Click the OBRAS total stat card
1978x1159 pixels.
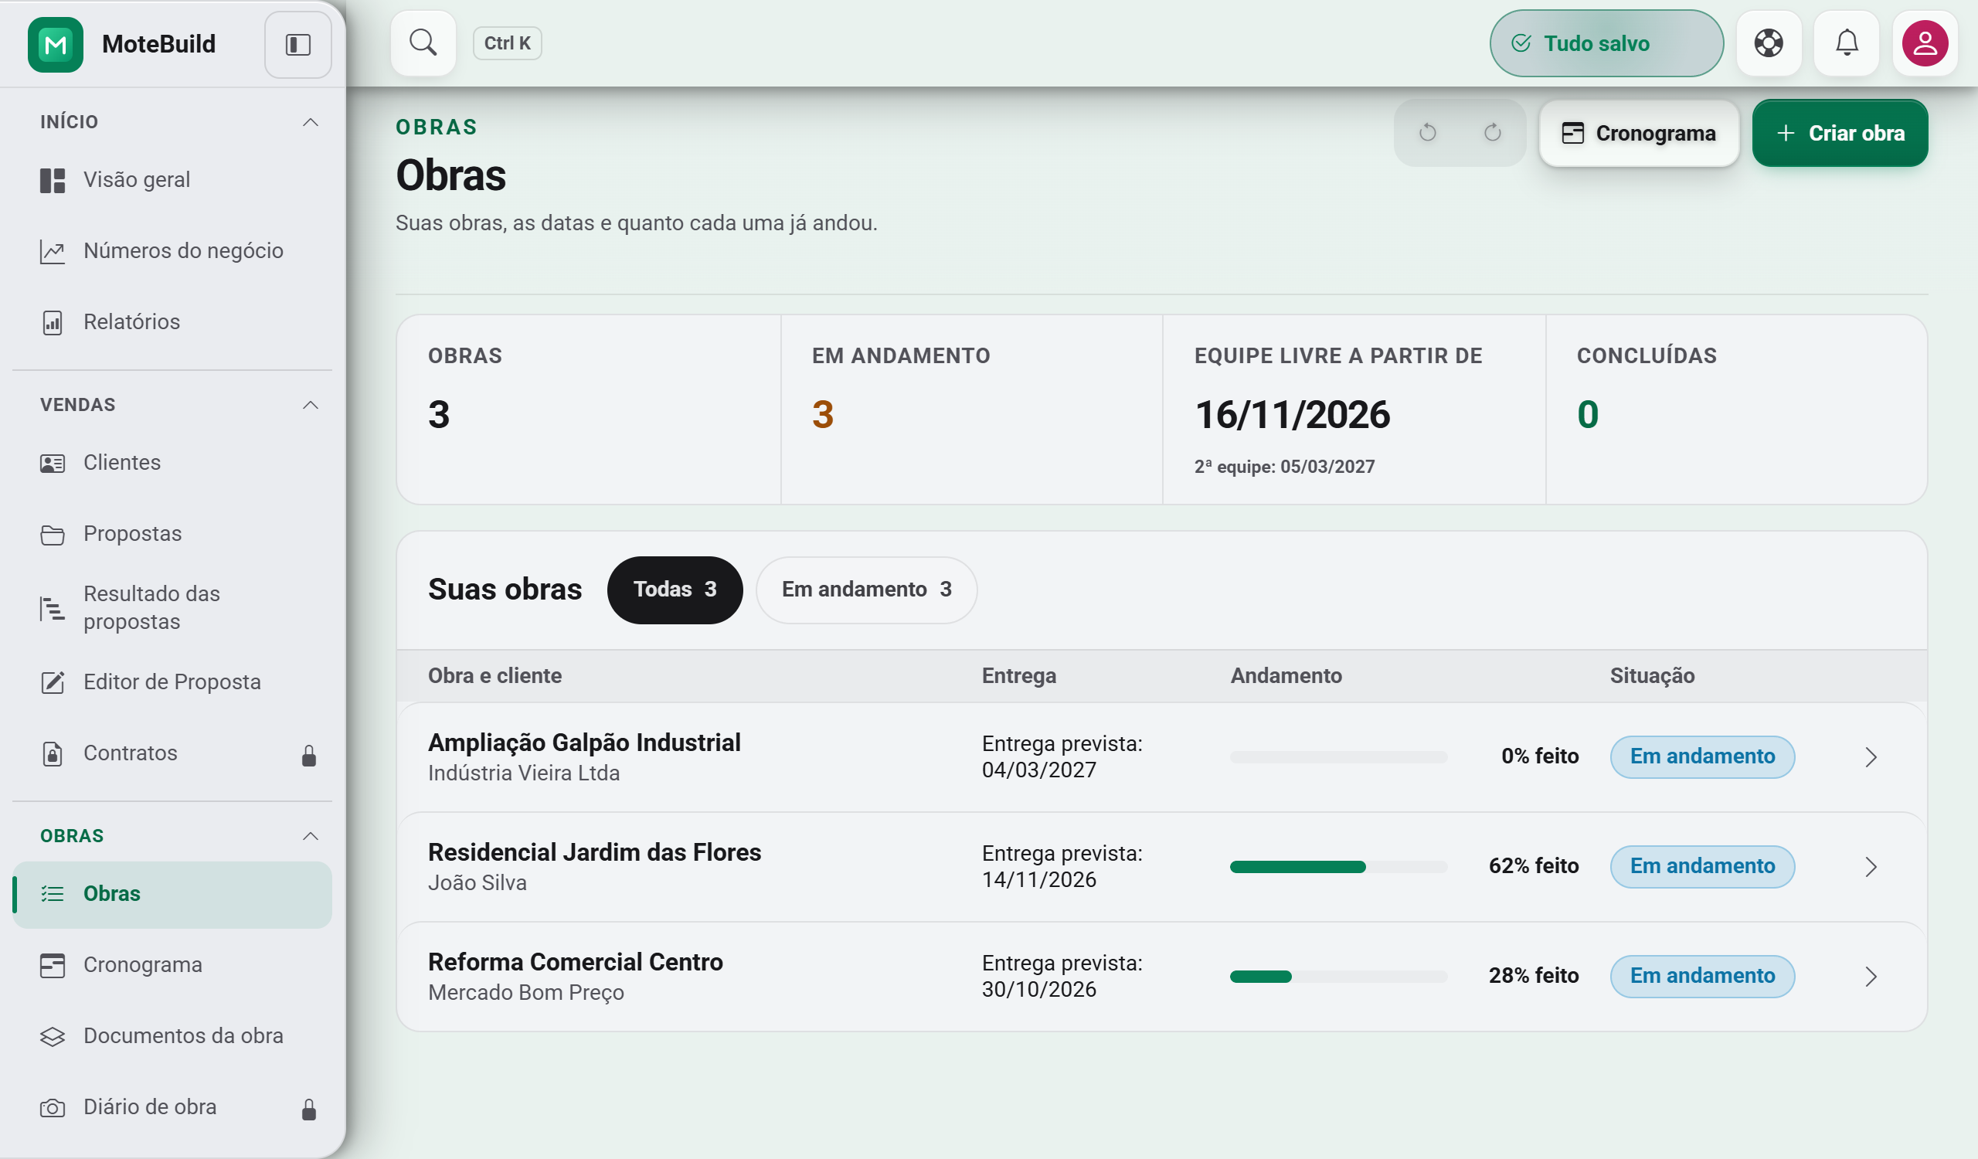coord(589,410)
